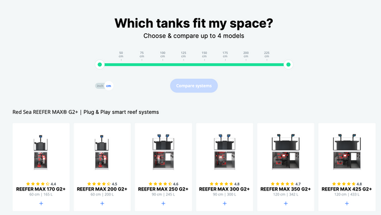
Task: Click the left slider handle
Action: pyautogui.click(x=100, y=64)
